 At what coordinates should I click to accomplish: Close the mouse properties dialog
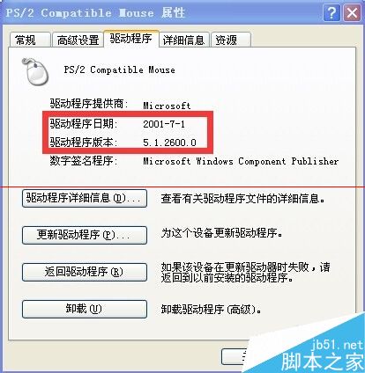pyautogui.click(x=352, y=12)
